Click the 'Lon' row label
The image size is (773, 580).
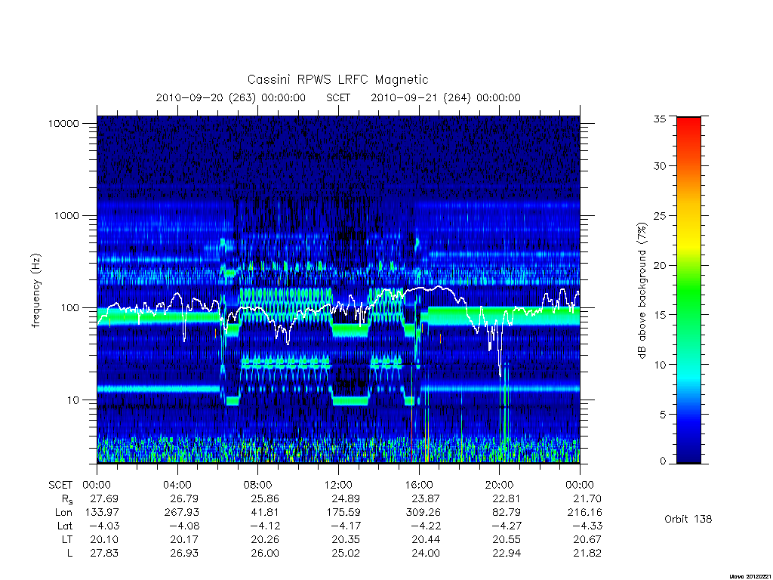(x=63, y=513)
